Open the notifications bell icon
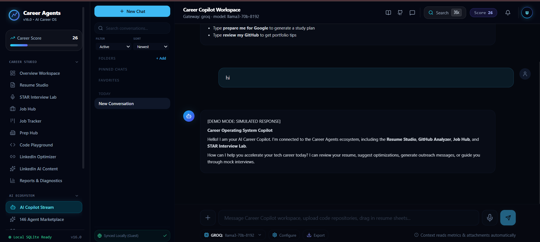Screen dimensions: 540x242 point(508,13)
